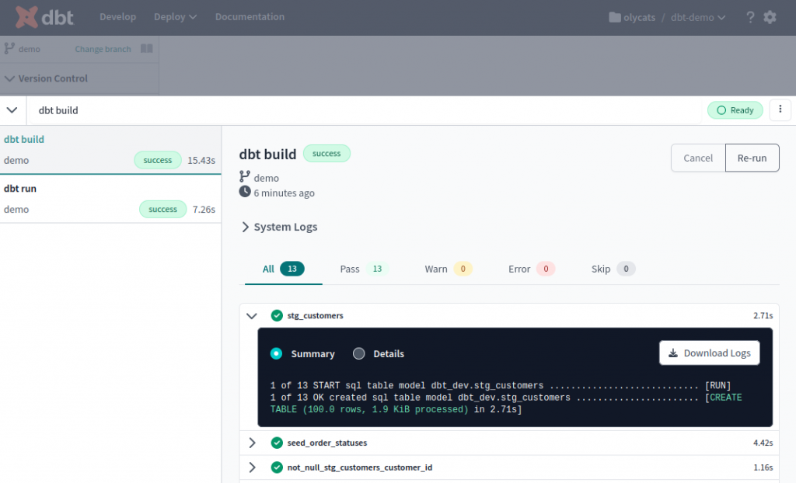Screen dimensions: 796x483
Task: Open the Documentation menu item
Action: (250, 17)
